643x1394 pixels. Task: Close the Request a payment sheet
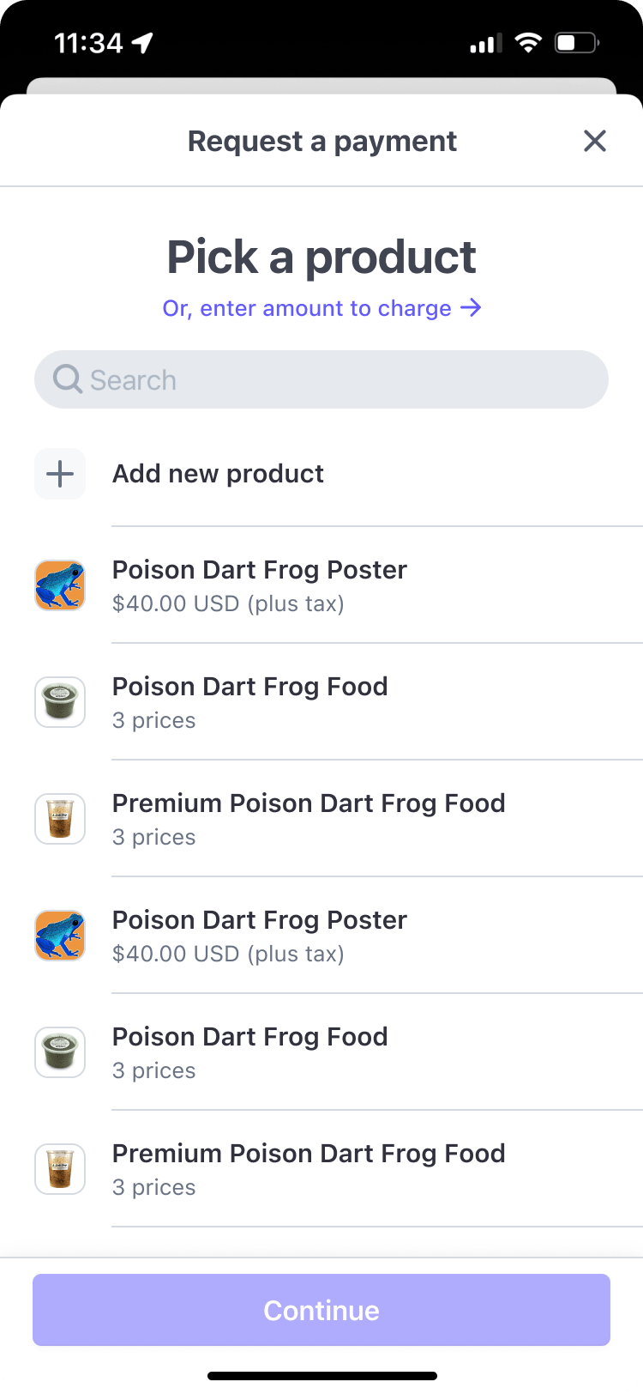(x=594, y=141)
